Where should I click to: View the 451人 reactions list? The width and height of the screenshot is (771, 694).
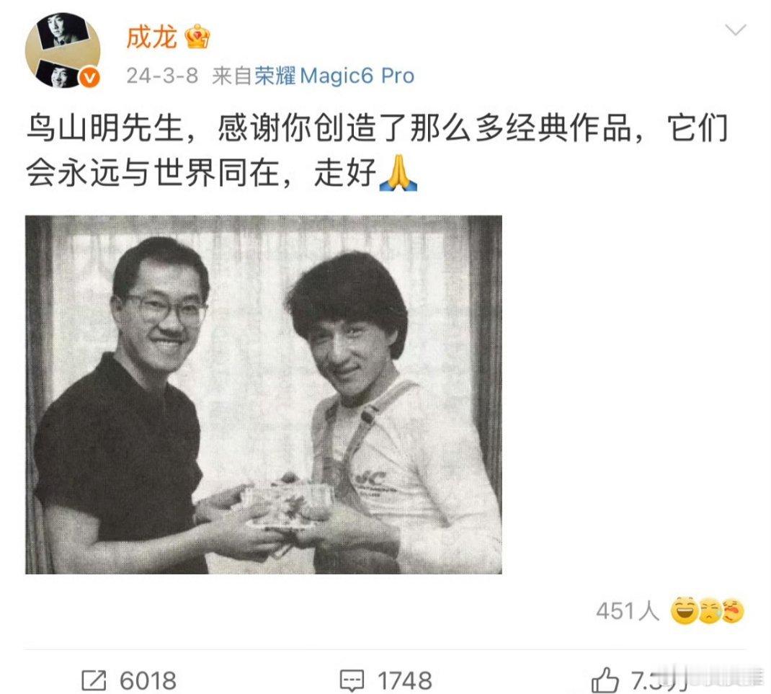point(628,611)
